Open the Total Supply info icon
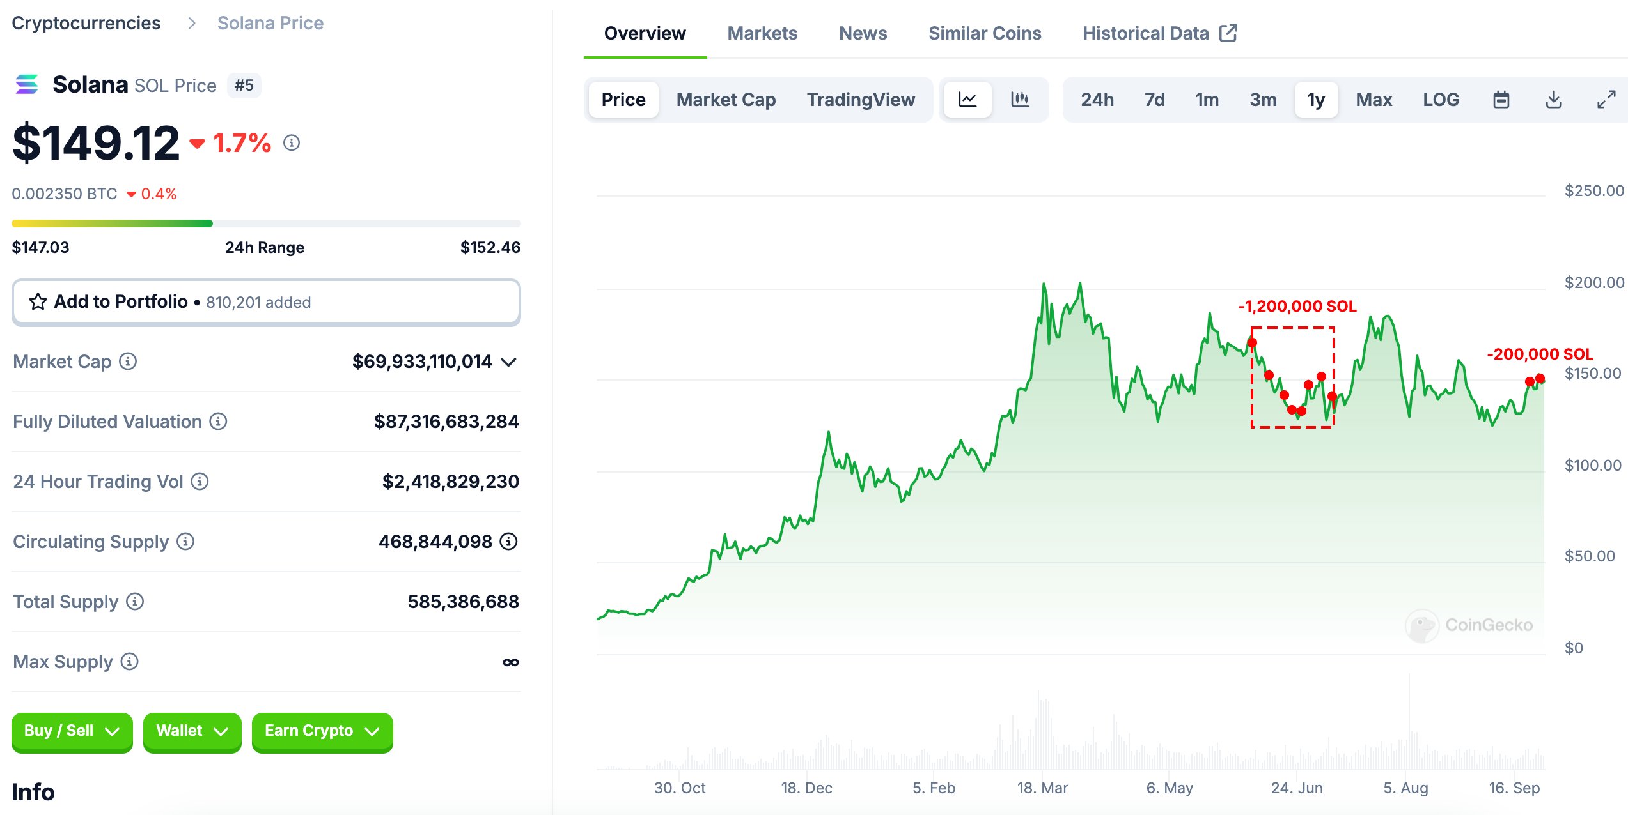 pos(135,602)
